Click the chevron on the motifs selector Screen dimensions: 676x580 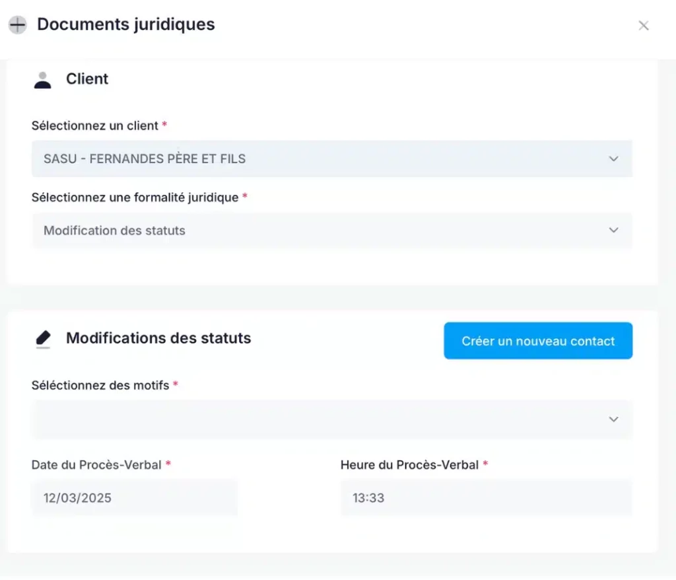[x=613, y=419]
